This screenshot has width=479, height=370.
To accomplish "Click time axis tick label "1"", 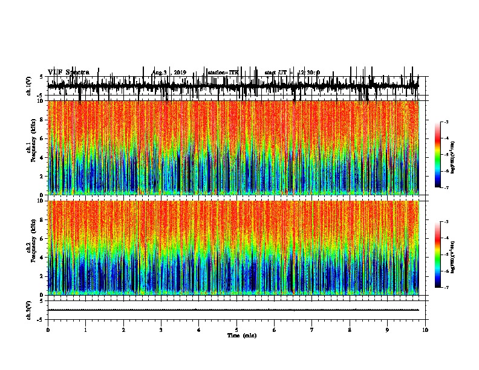I will click(85, 330).
